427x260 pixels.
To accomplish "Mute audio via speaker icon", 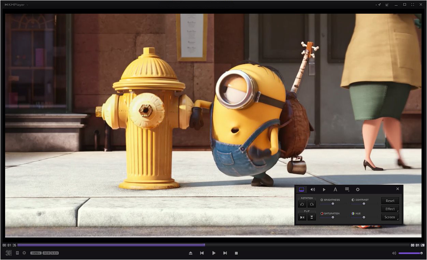I will (394, 253).
